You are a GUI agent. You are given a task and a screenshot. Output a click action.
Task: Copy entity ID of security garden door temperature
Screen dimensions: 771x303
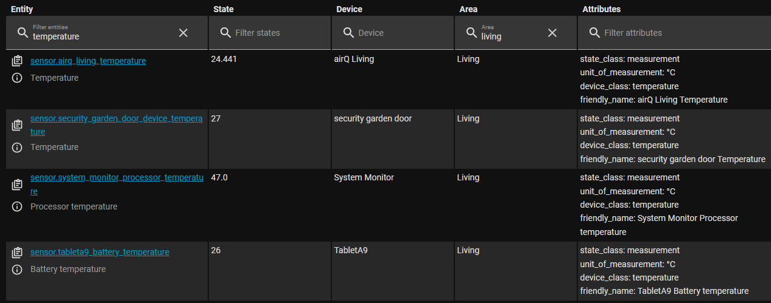tap(17, 125)
